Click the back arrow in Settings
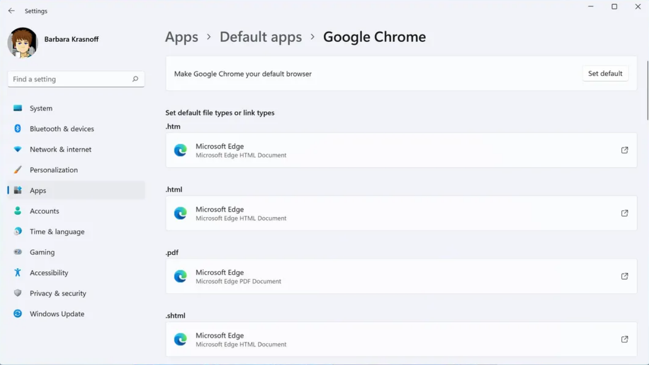 coord(11,11)
